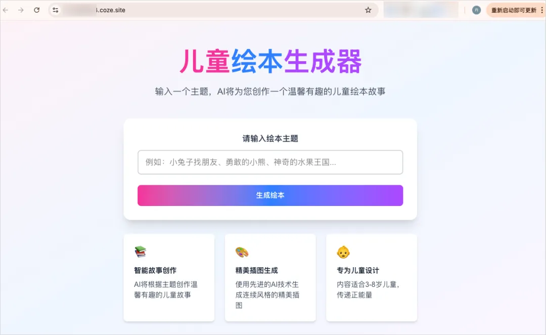This screenshot has height=335, width=546.
Task: Reload the page with refresh icon
Action: 36,10
